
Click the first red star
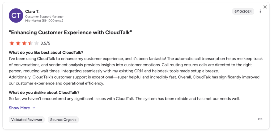[12, 43]
